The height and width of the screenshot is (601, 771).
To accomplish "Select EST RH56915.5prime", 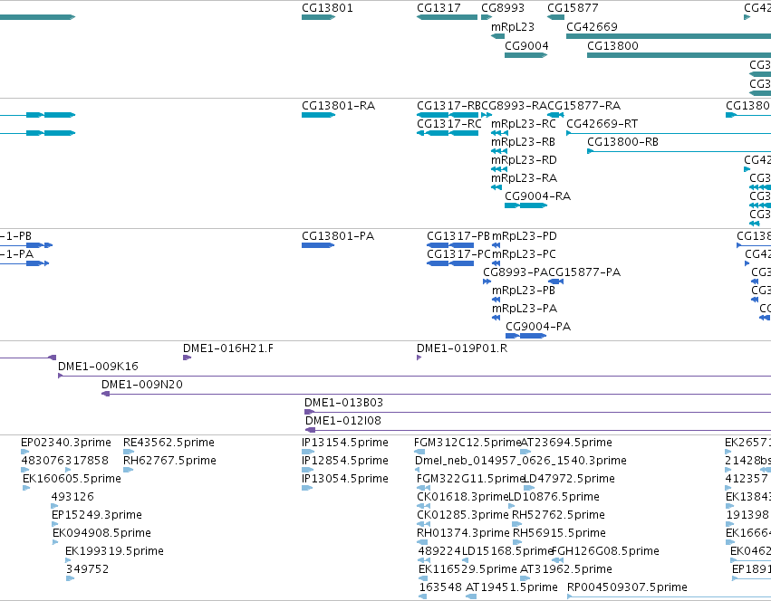I will tap(517, 542).
